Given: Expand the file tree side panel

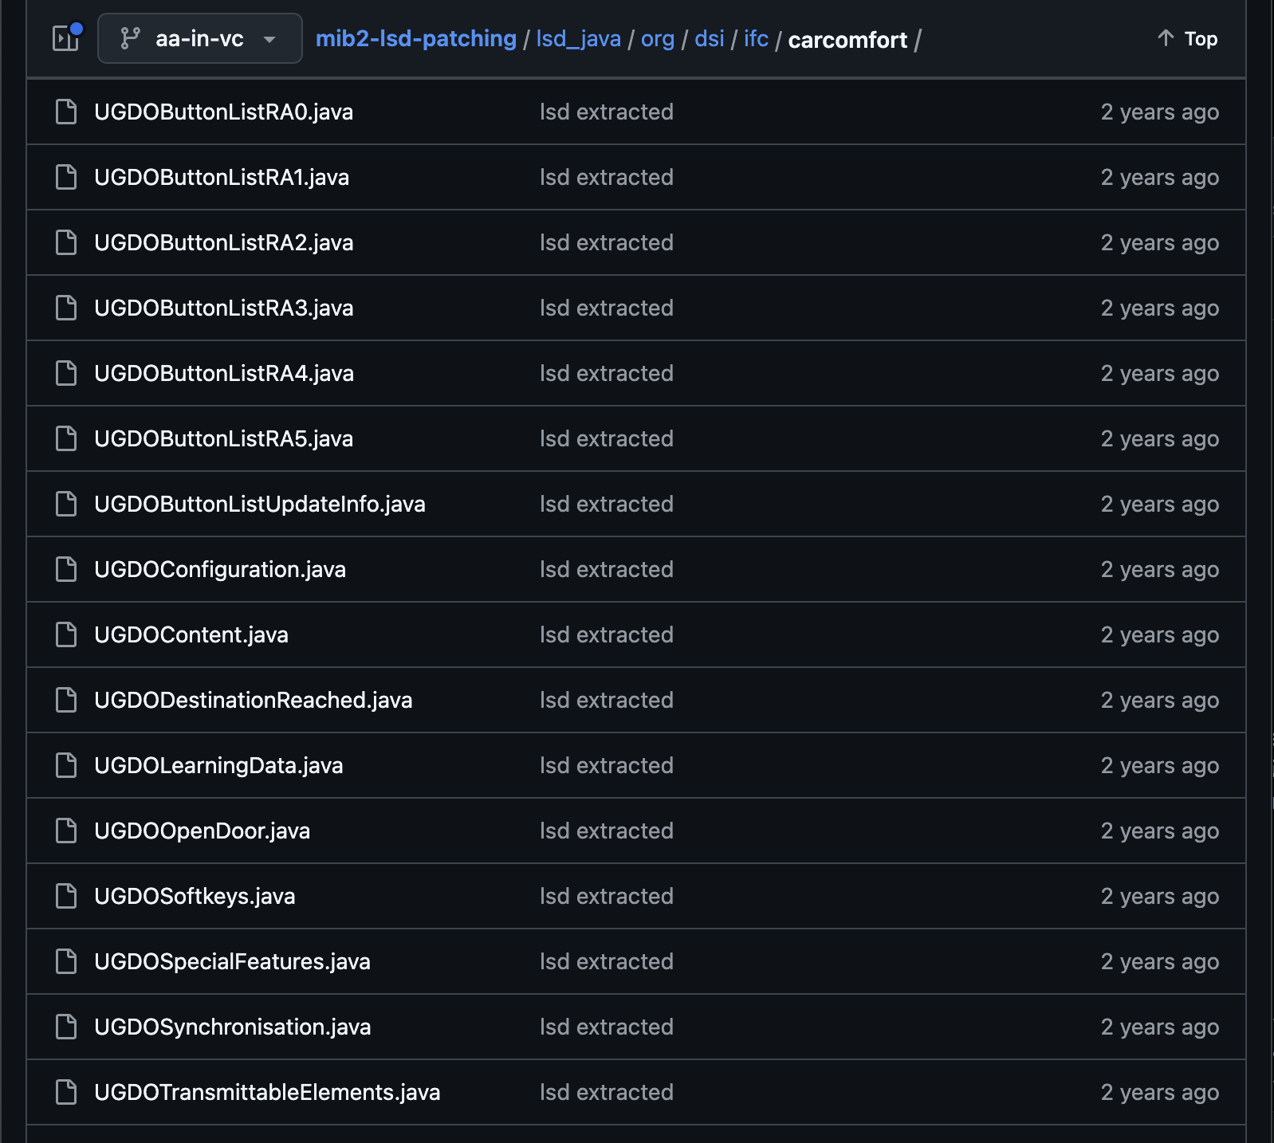Looking at the screenshot, I should click(66, 38).
